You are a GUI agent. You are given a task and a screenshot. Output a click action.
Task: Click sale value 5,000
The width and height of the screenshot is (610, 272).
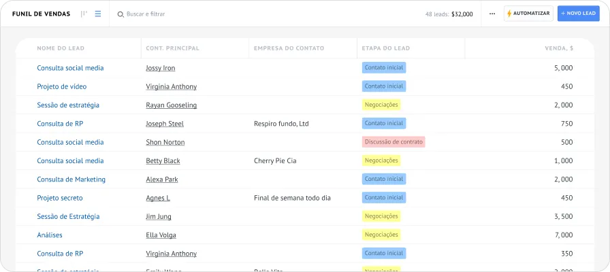563,68
